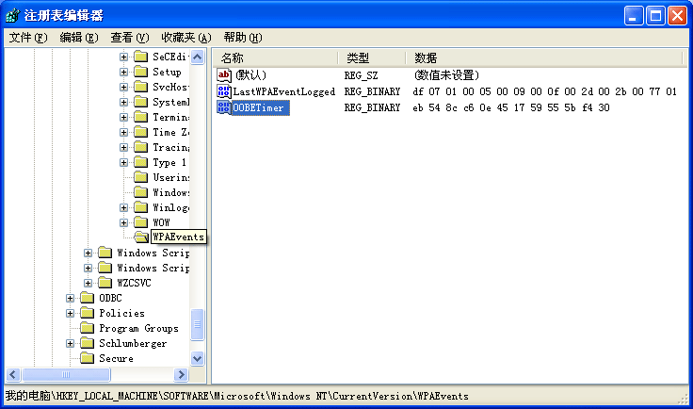The width and height of the screenshot is (693, 409).
Task: Click the Secure folder icon
Action: click(x=87, y=358)
